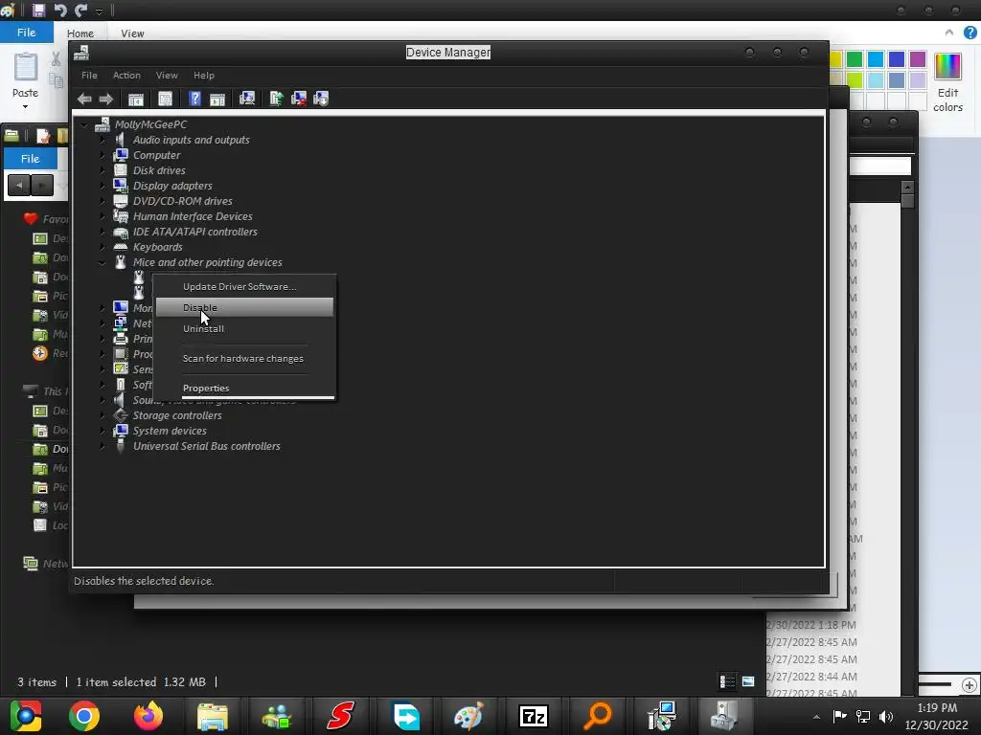Expand the Storage controllers node

(x=103, y=415)
